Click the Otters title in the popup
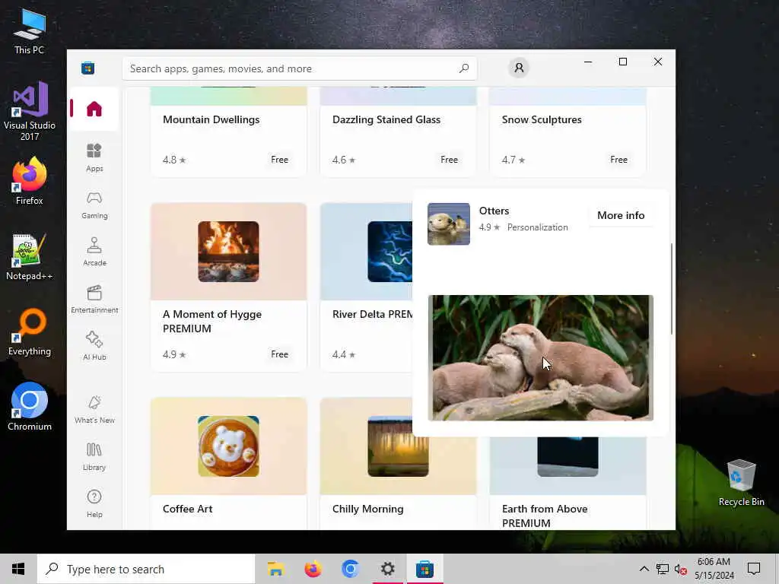The width and height of the screenshot is (779, 584). [494, 211]
